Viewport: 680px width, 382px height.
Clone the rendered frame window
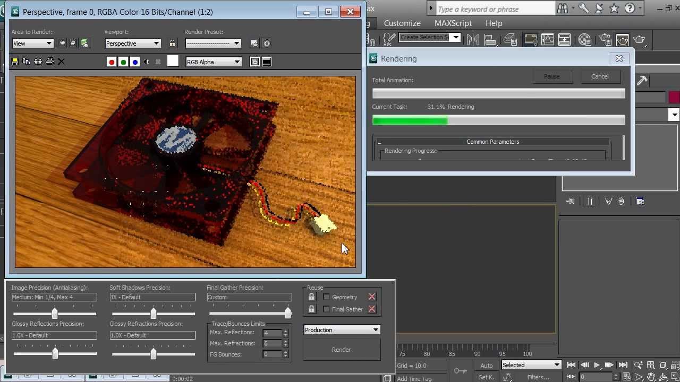point(38,62)
